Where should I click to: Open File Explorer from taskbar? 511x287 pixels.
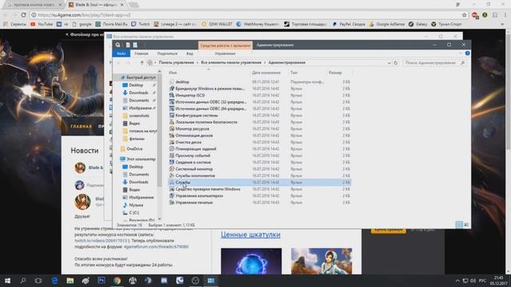click(70, 281)
